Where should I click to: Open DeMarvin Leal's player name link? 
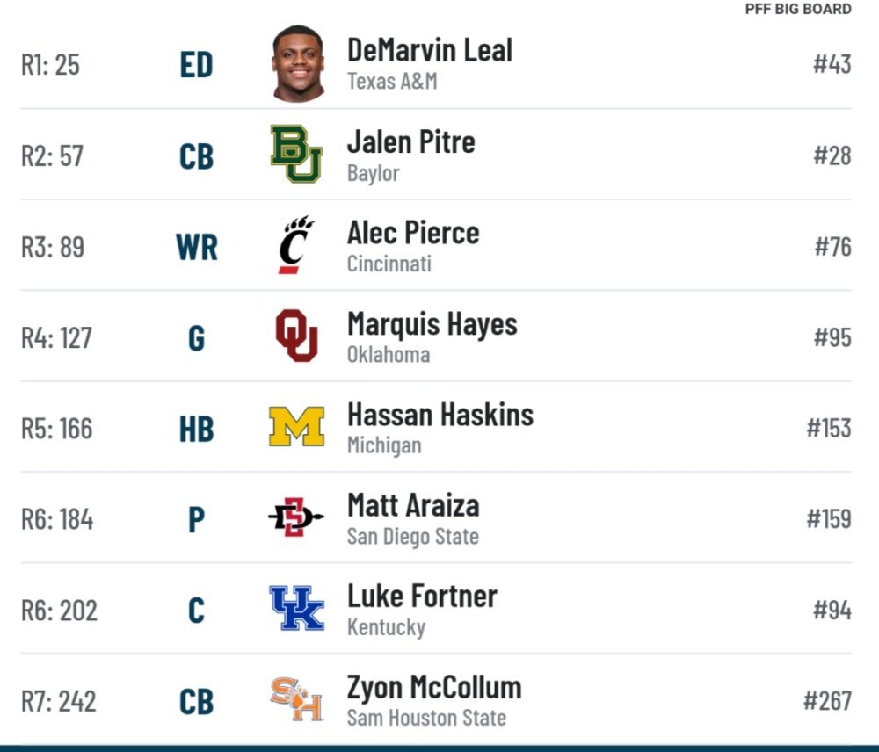[x=430, y=50]
